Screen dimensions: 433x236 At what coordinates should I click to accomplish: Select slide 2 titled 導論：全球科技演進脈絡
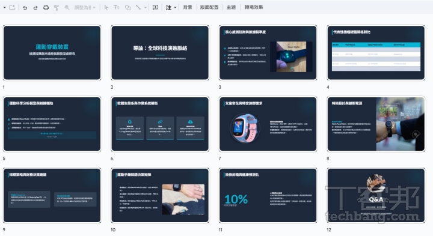[160, 53]
